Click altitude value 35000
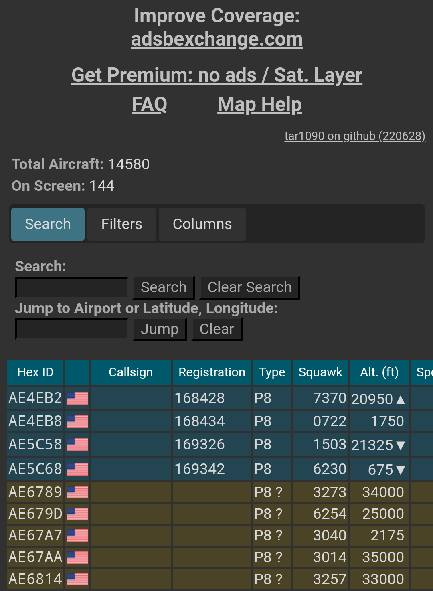The image size is (433, 591). (x=383, y=557)
